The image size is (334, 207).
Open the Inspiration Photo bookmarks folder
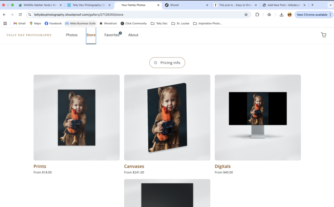click(207, 23)
